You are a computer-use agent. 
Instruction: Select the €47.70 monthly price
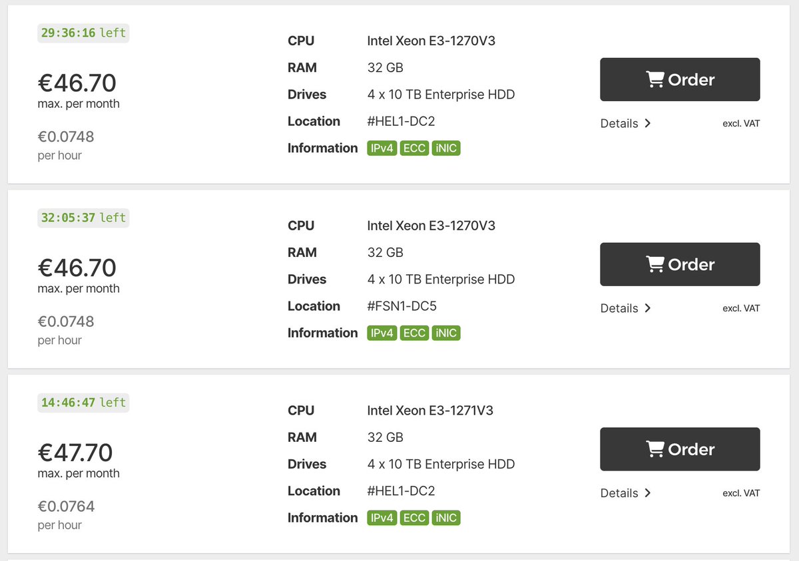[75, 453]
